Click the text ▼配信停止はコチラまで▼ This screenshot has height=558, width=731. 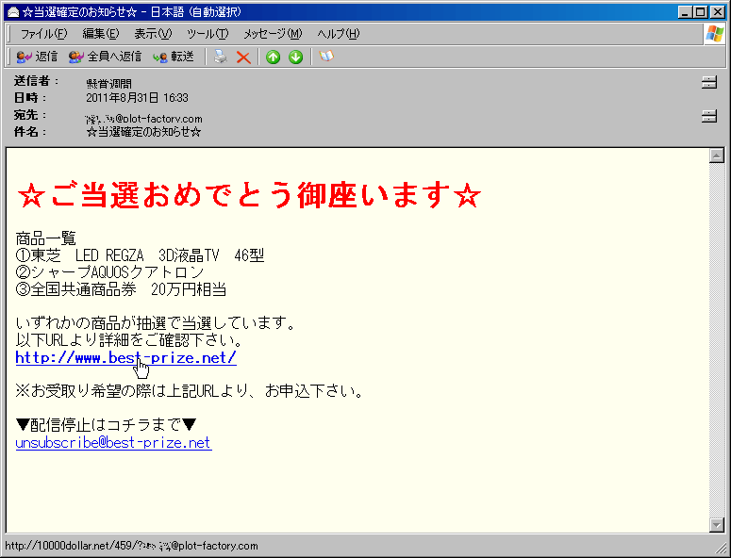(106, 424)
